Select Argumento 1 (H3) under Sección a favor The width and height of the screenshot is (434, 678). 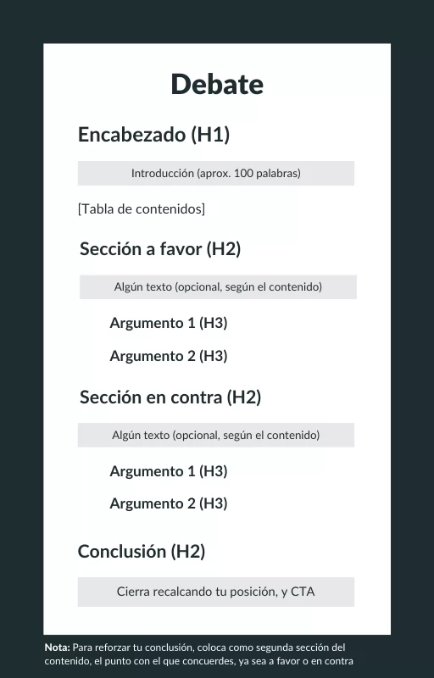(169, 323)
